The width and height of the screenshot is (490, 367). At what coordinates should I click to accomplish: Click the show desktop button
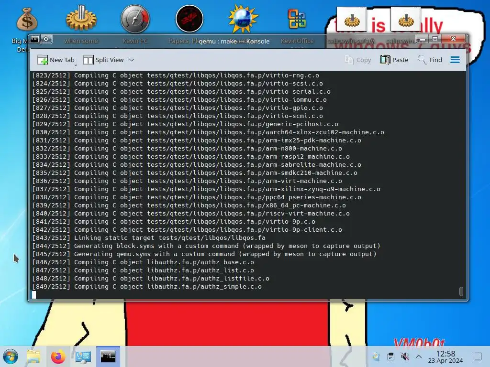[x=478, y=356]
